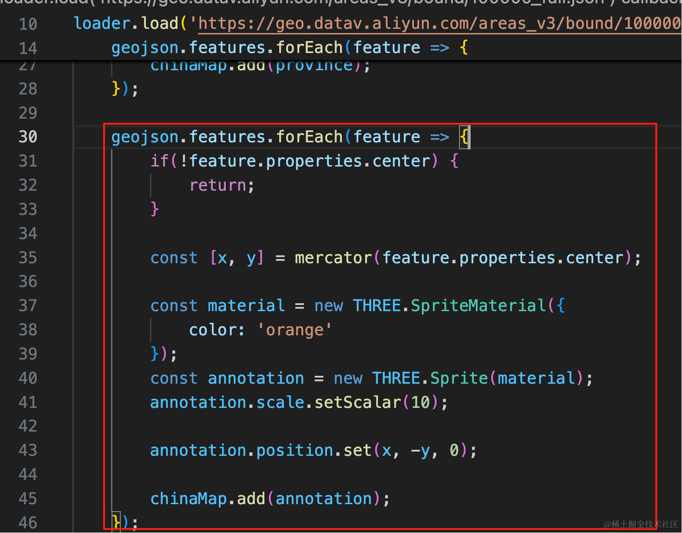Click 'setScalar' method on line 41
The image size is (682, 533).
pos(358,402)
